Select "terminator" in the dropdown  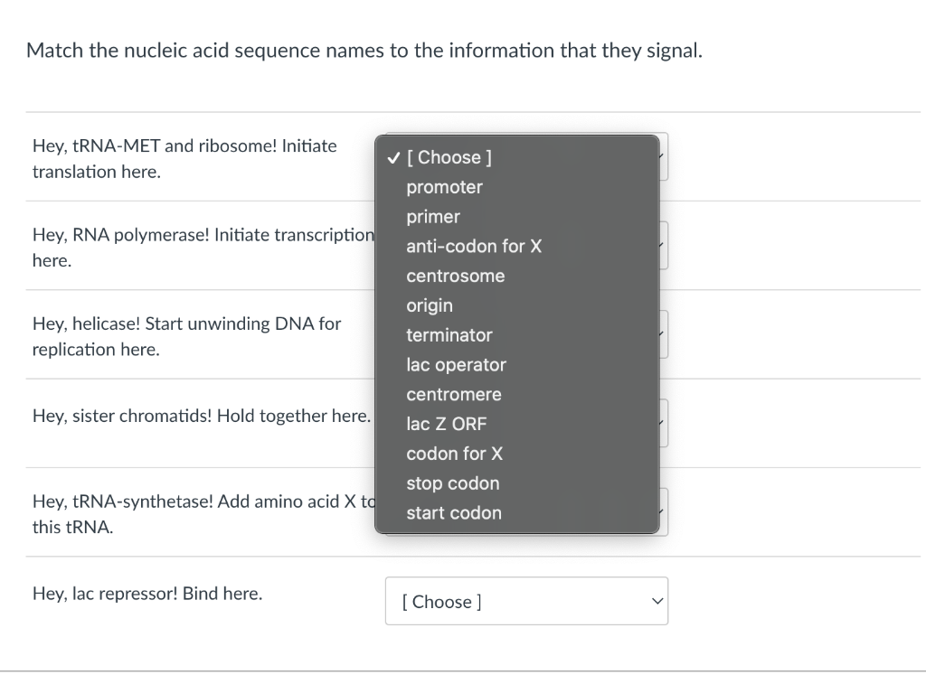(x=516, y=335)
